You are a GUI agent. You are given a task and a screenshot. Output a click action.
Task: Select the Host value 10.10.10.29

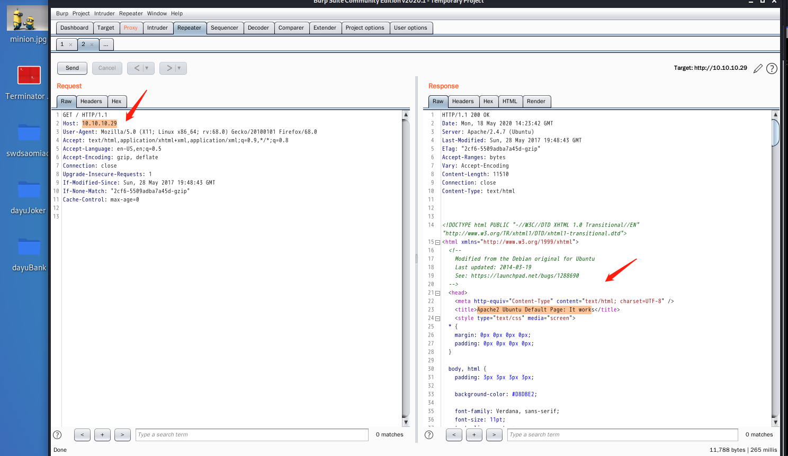click(x=100, y=124)
